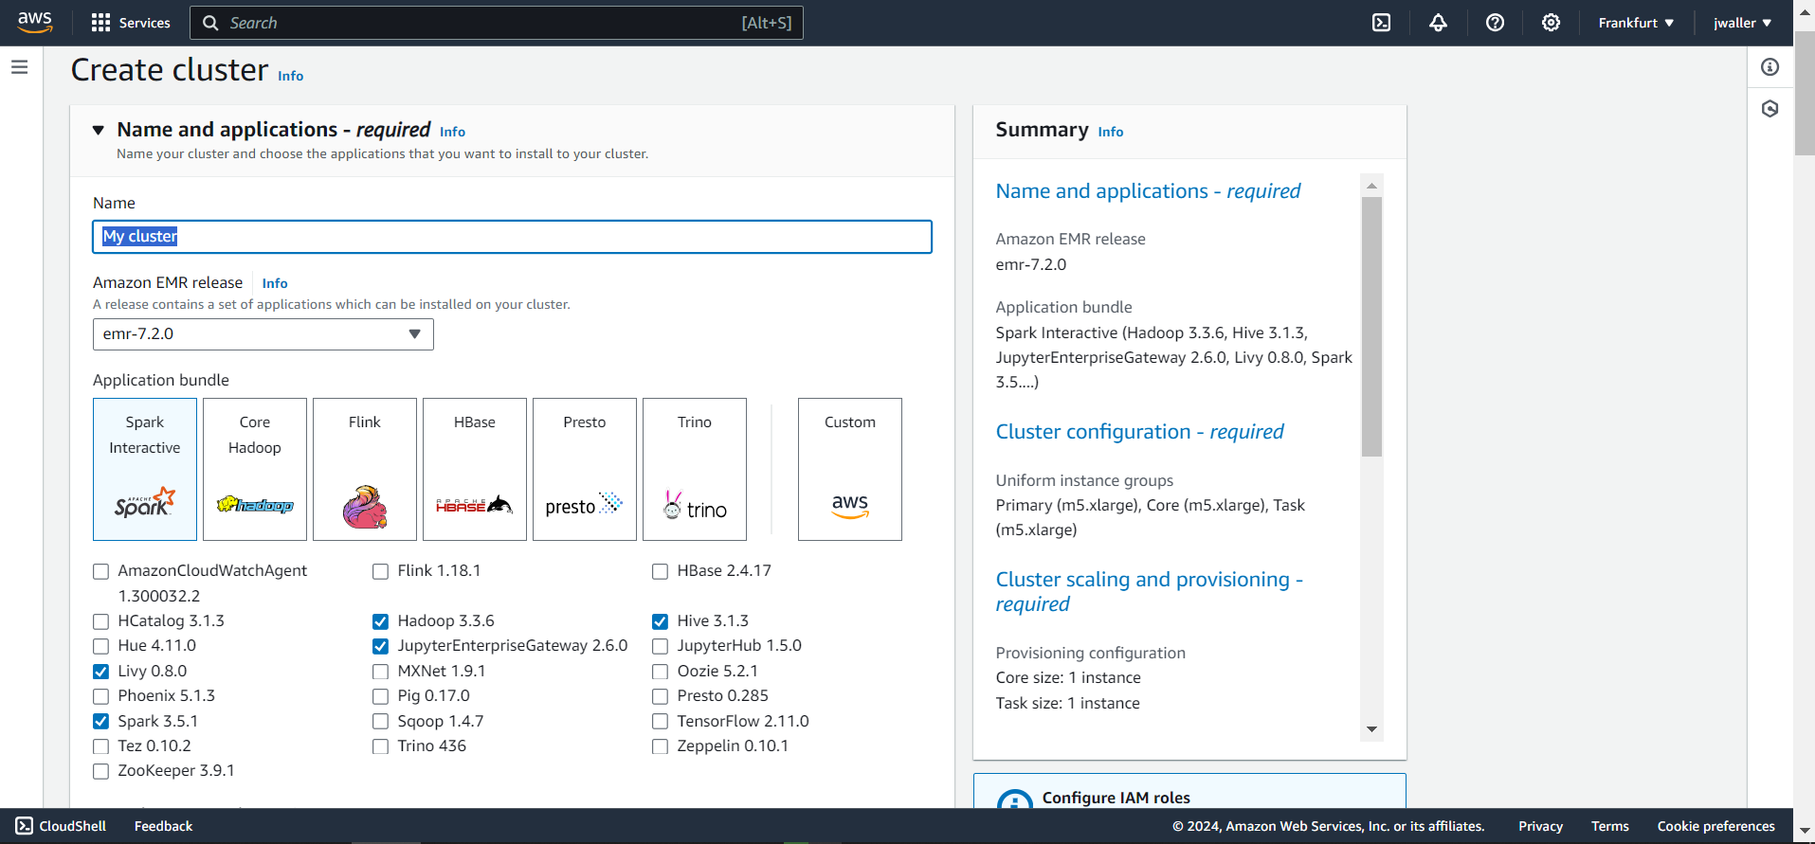Uncheck the Hadoop 3.3.6 box
1815x844 pixels.
point(380,621)
